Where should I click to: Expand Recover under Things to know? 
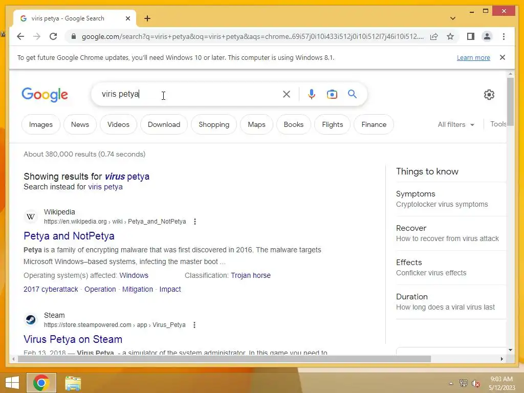tap(451, 233)
